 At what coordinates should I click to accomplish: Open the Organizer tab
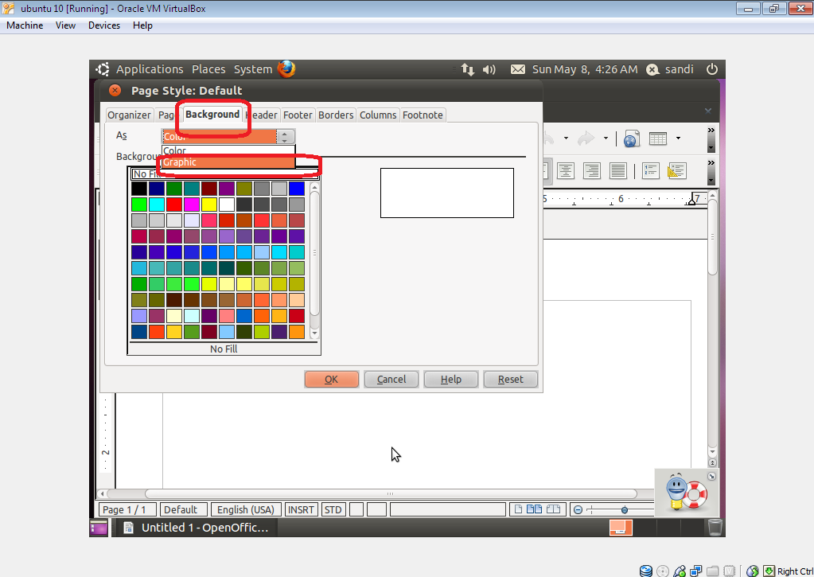tap(129, 115)
